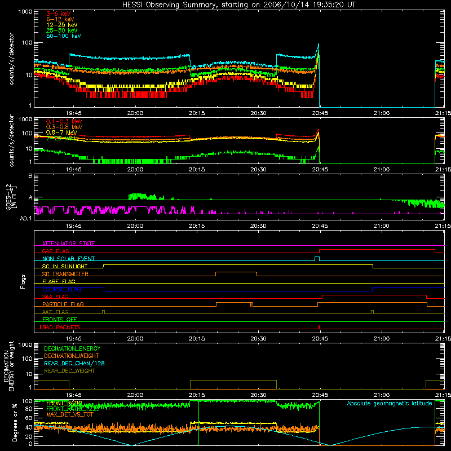The width and height of the screenshot is (451, 451).
Task: Click the A0.1 label on GOES axis
Action: pyautogui.click(x=26, y=219)
